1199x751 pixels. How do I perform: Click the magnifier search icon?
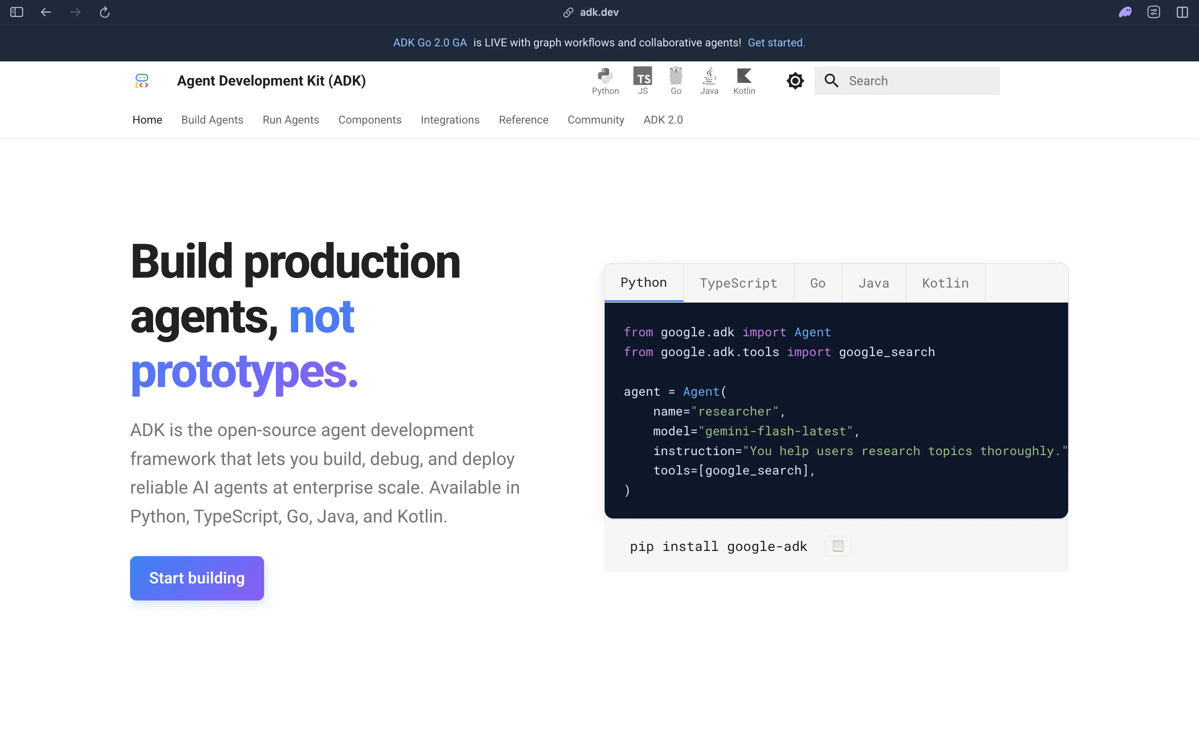[831, 80]
